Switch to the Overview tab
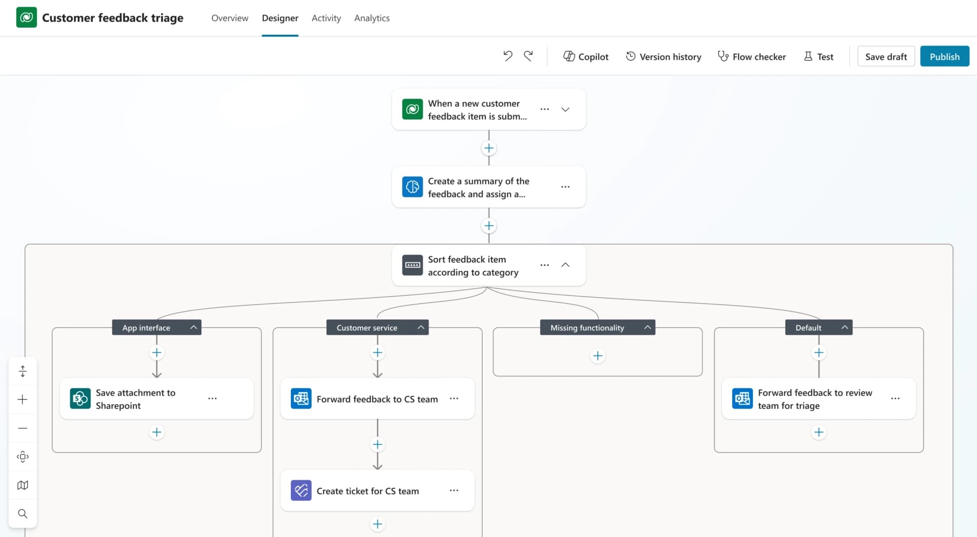977x537 pixels. pos(230,18)
